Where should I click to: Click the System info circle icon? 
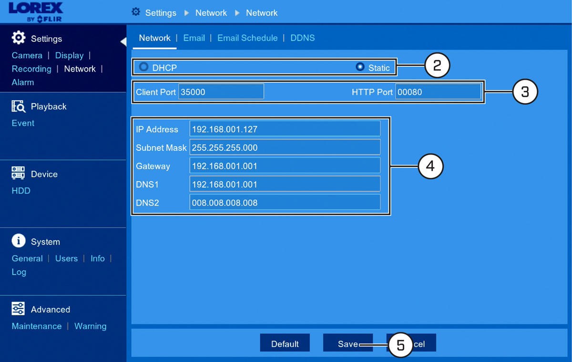click(x=18, y=241)
